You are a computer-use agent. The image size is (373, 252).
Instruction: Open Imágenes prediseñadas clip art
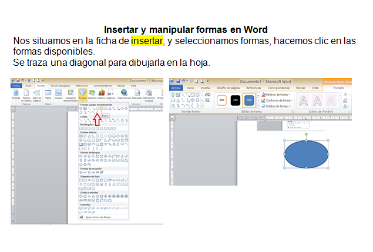click(70, 93)
